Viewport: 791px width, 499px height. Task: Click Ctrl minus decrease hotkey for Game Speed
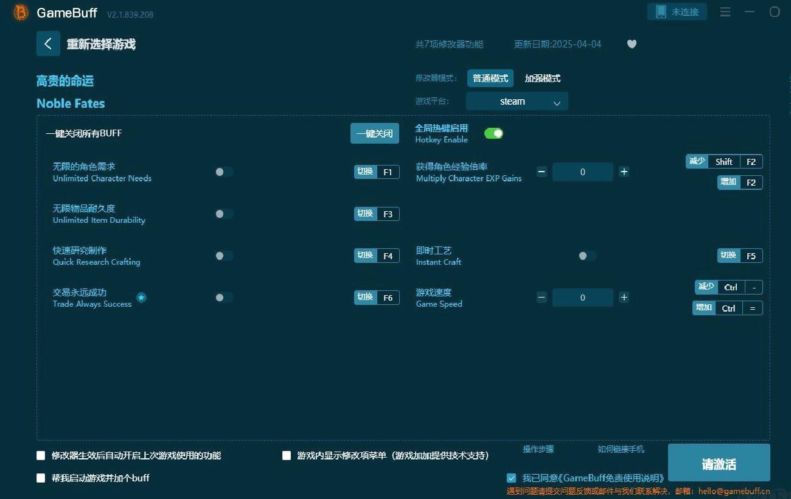(729, 287)
